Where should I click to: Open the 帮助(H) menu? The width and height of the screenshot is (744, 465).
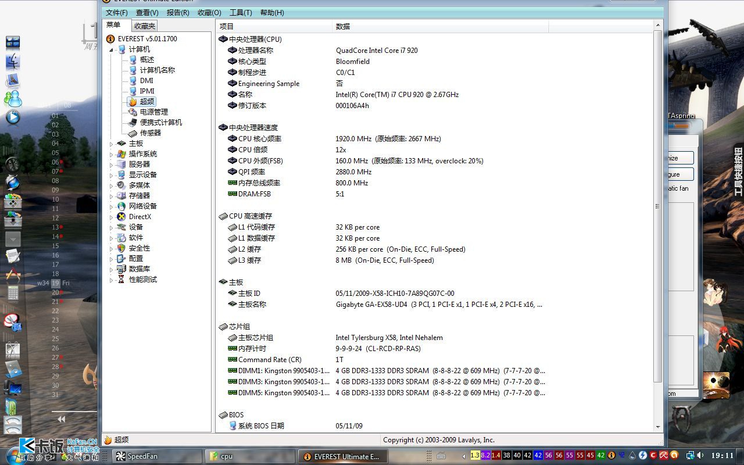(272, 12)
